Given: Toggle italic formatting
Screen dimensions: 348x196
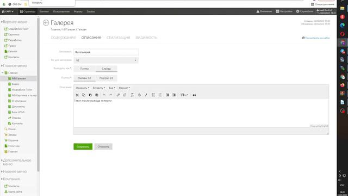Looking at the screenshot, I should coord(146,95).
